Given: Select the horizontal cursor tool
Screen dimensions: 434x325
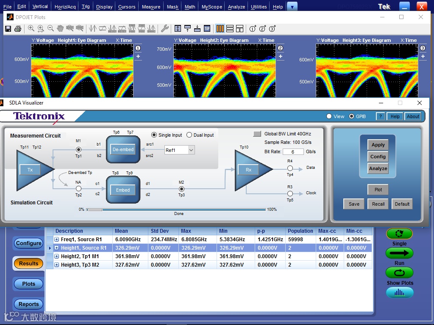Looking at the screenshot, I should pos(103,28).
